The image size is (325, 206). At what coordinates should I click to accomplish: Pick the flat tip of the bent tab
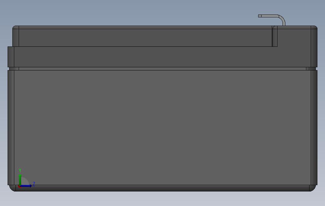(x=260, y=16)
